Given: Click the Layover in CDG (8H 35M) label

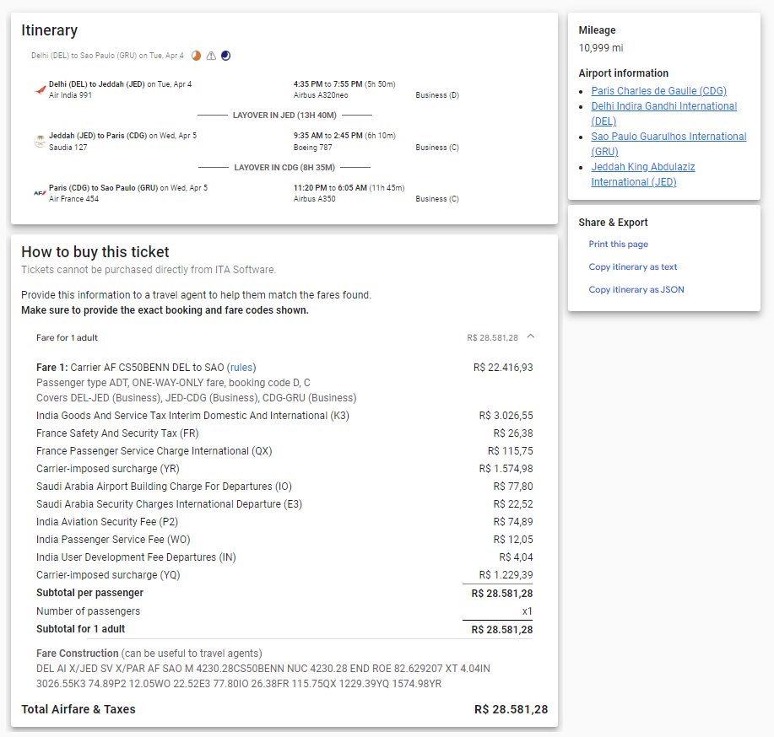Looking at the screenshot, I should point(284,168).
